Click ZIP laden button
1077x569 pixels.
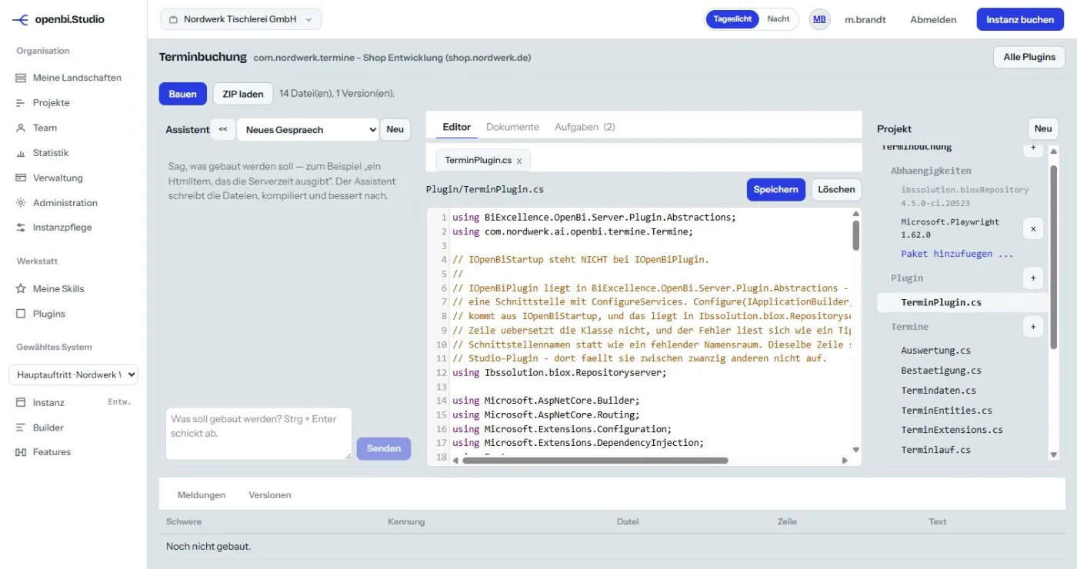click(243, 94)
